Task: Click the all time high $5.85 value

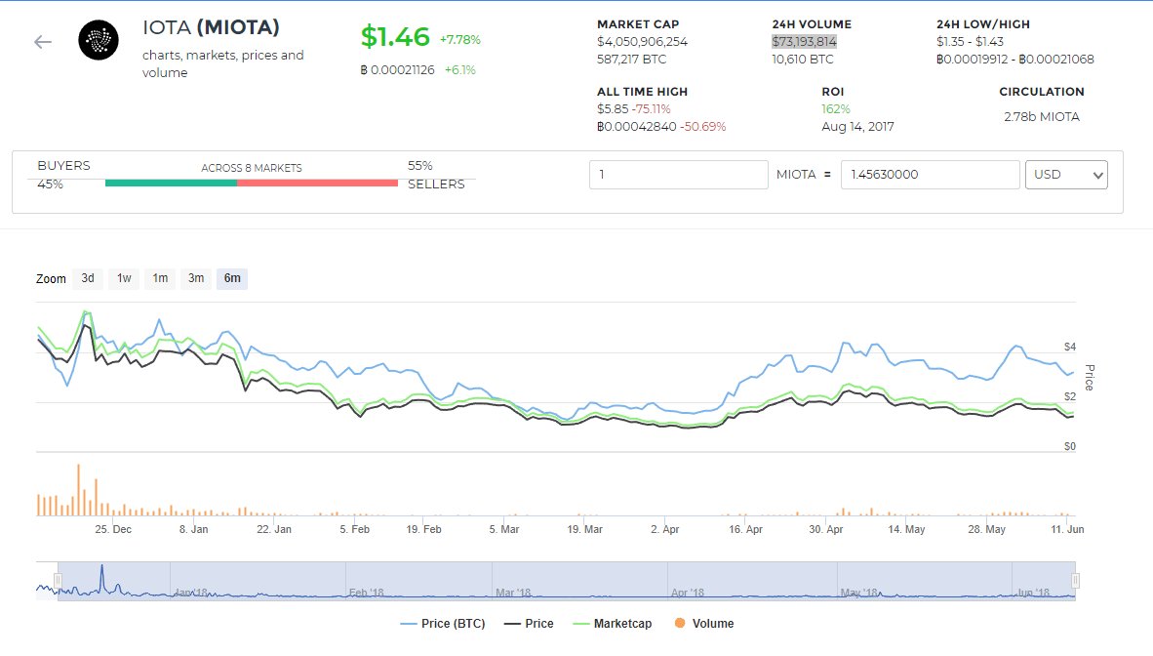Action: (613, 109)
